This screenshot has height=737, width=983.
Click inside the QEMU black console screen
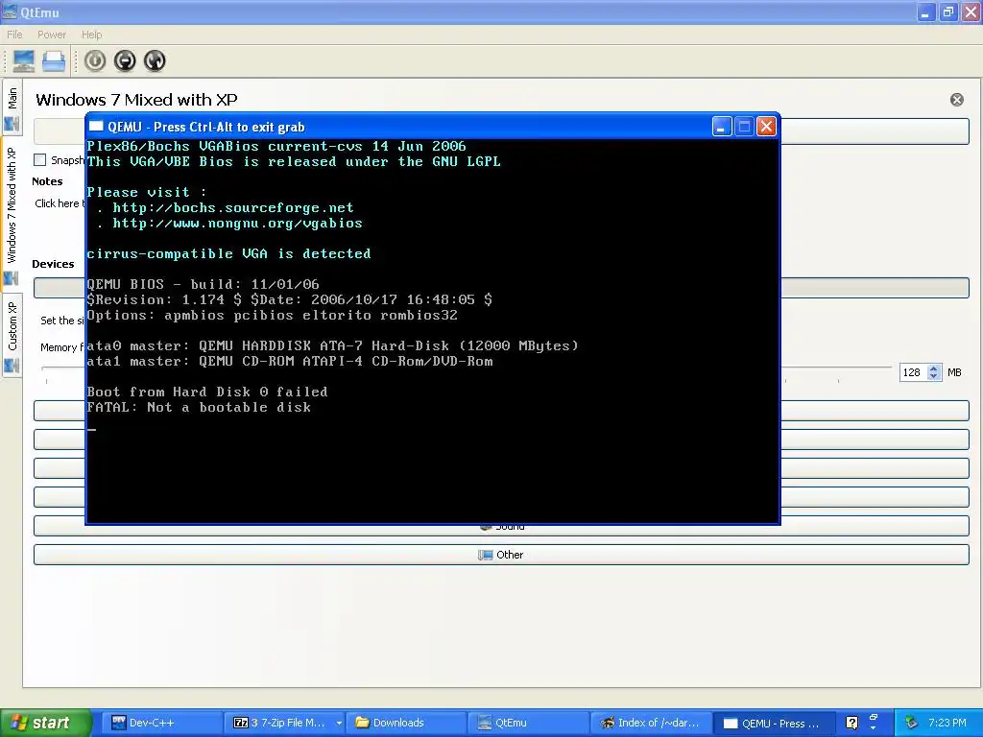coord(433,330)
